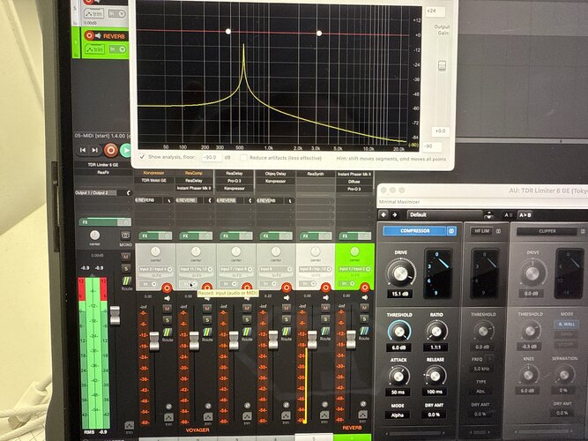Open the master strip trim envelope
Screen dimensions: 588x441
click(129, 426)
